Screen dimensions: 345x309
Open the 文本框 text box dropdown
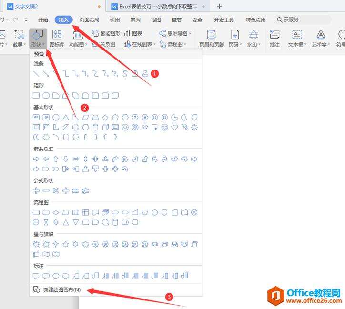click(297, 39)
